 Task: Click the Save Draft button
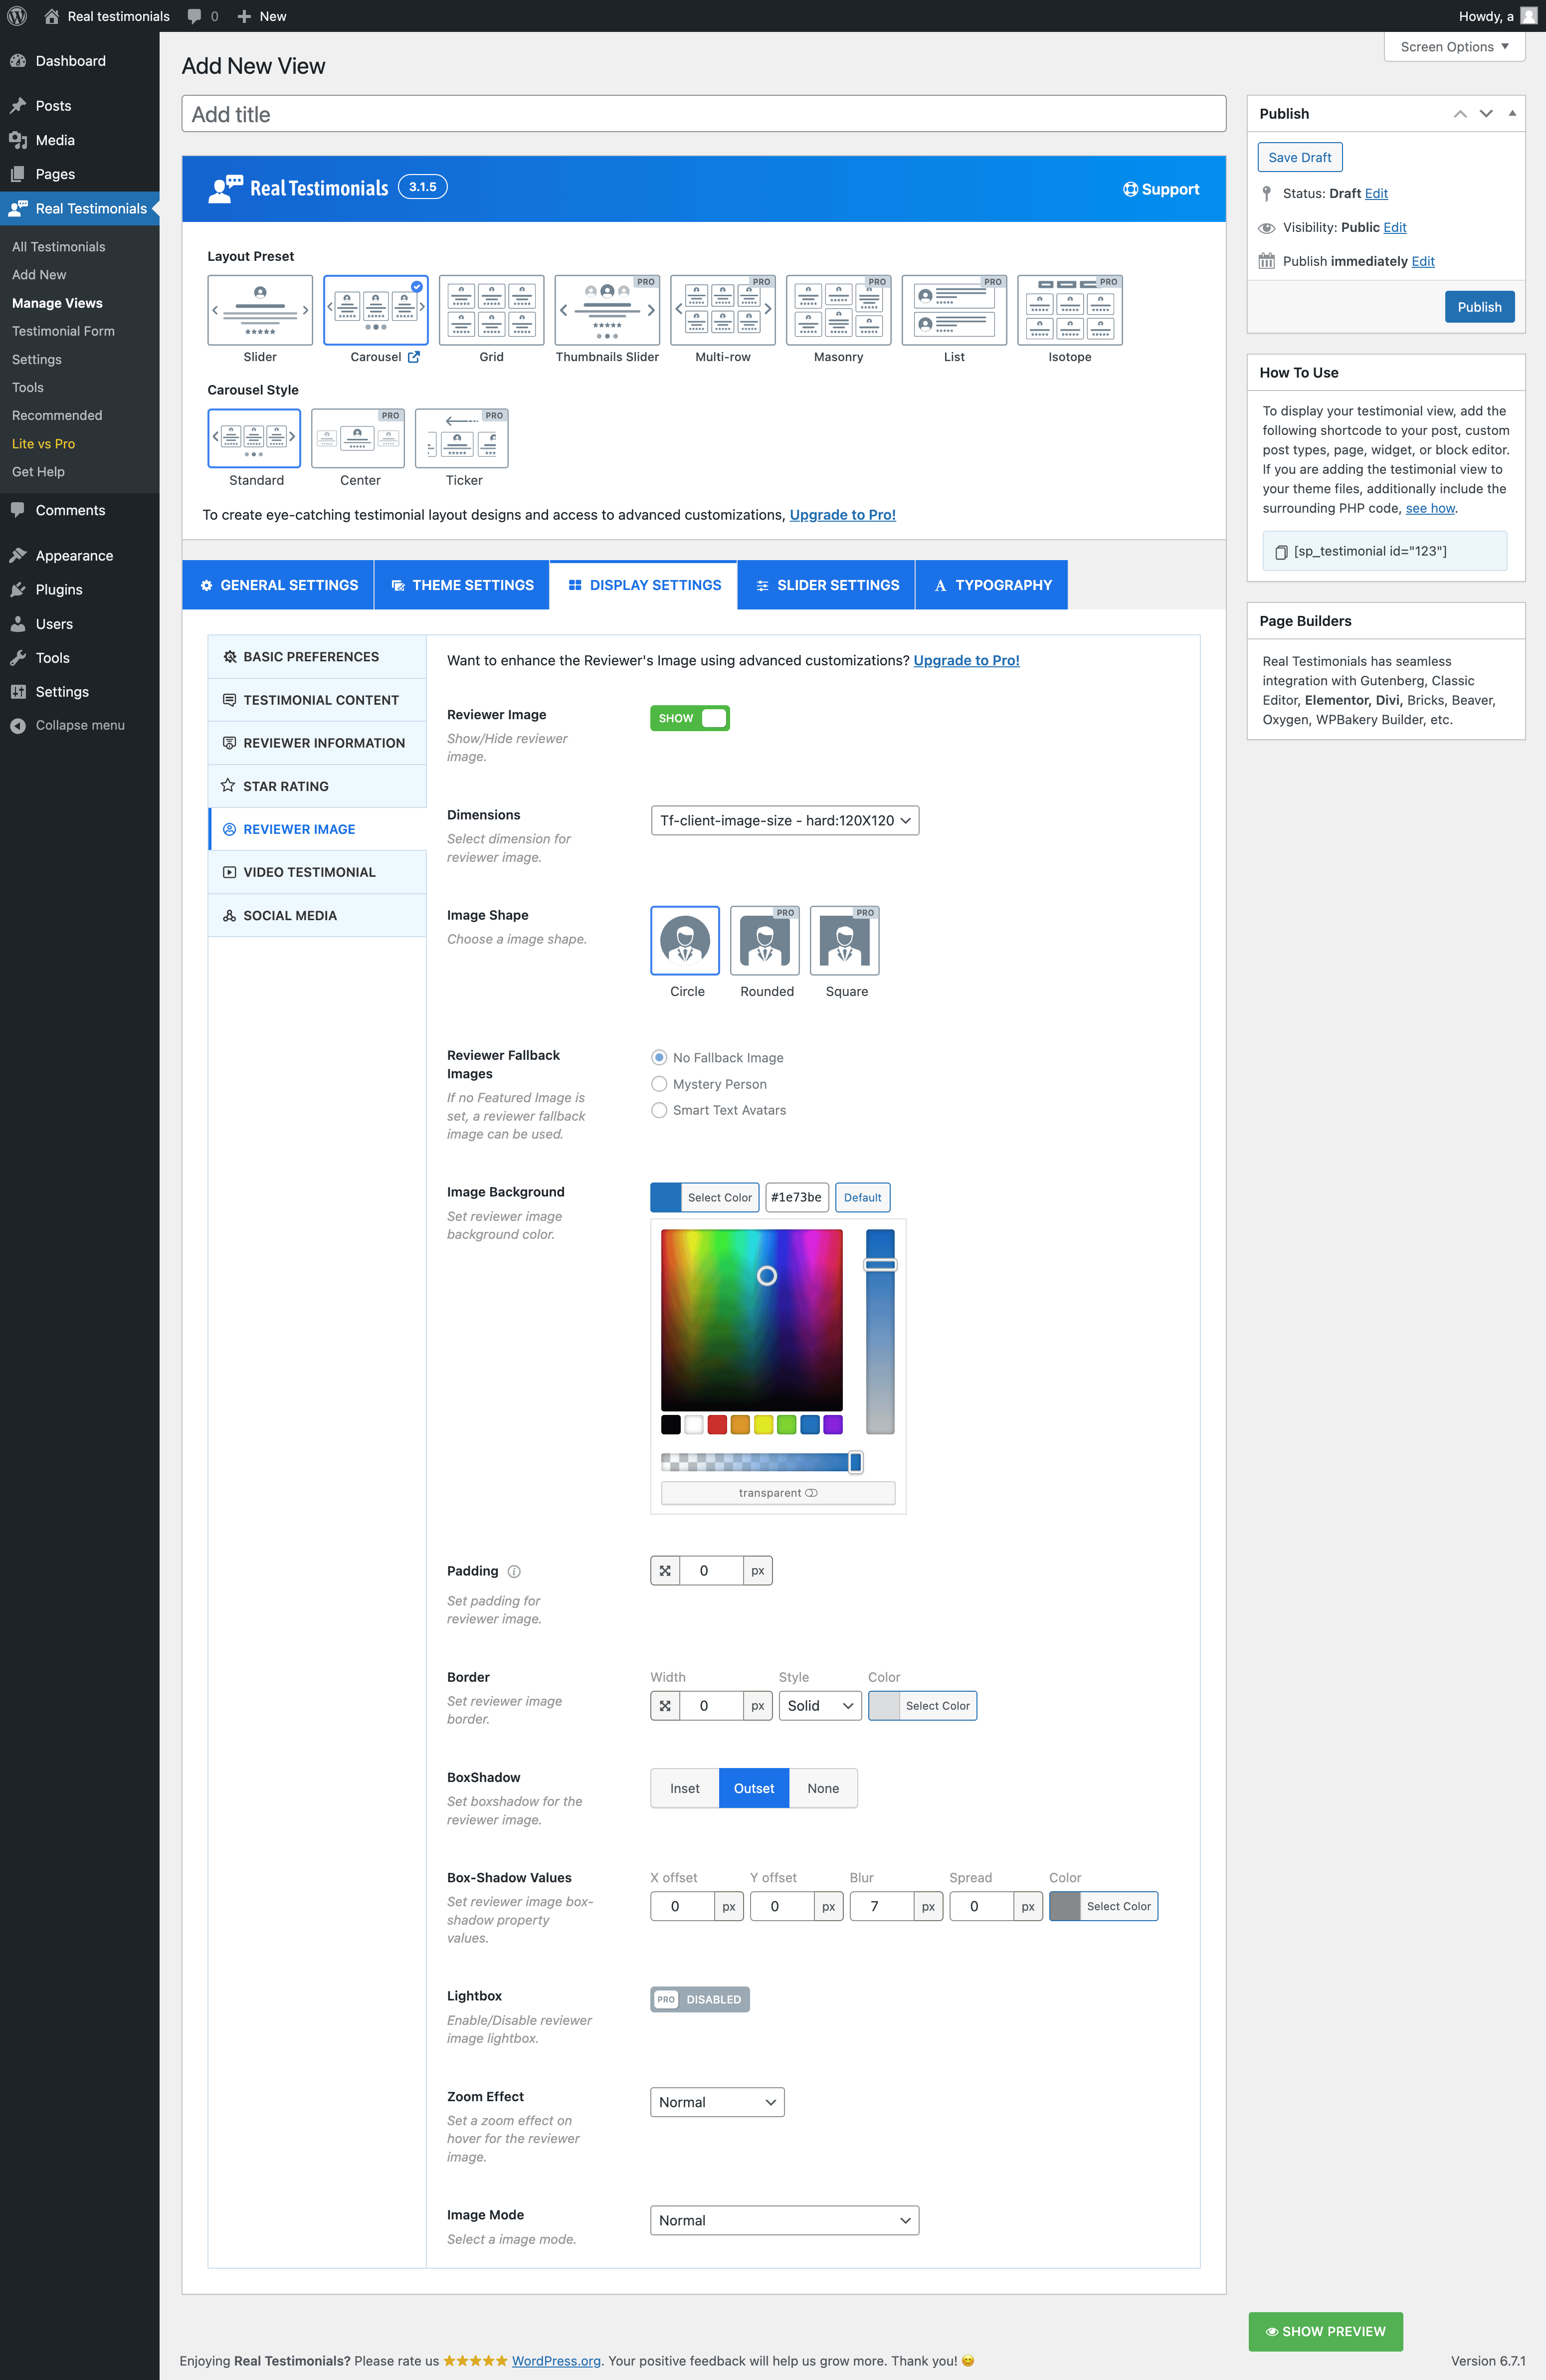tap(1299, 157)
